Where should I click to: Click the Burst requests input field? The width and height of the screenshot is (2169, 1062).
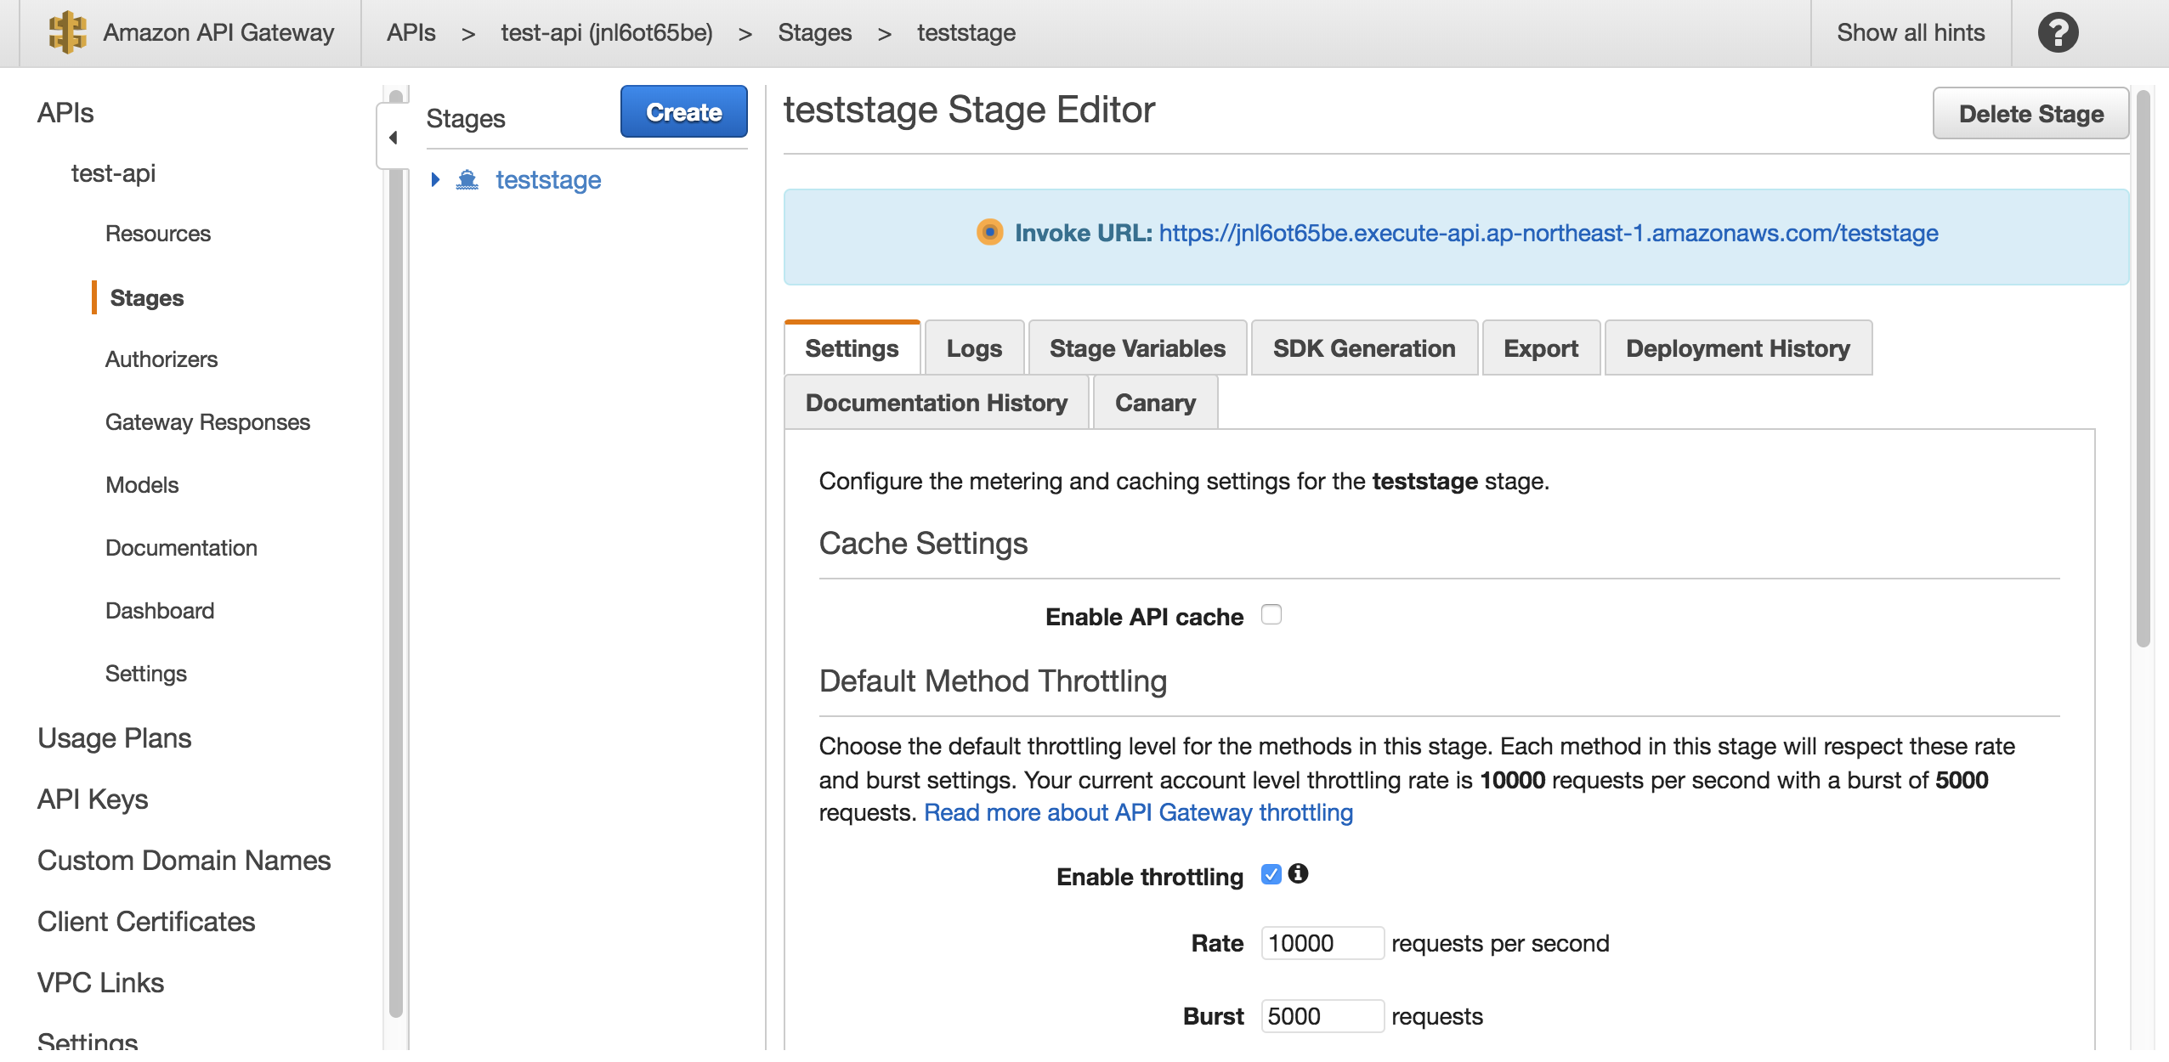[1322, 1016]
